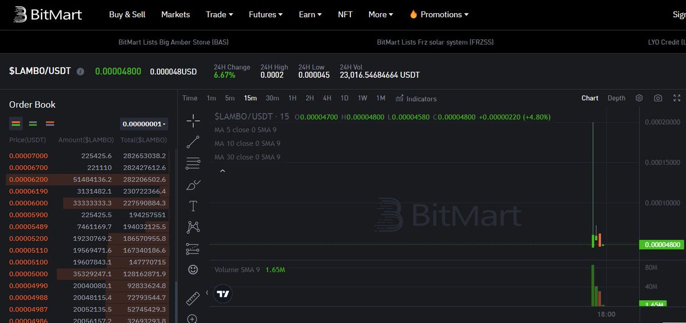Expand the Futures menu
This screenshot has width=686, height=323.
(x=266, y=14)
